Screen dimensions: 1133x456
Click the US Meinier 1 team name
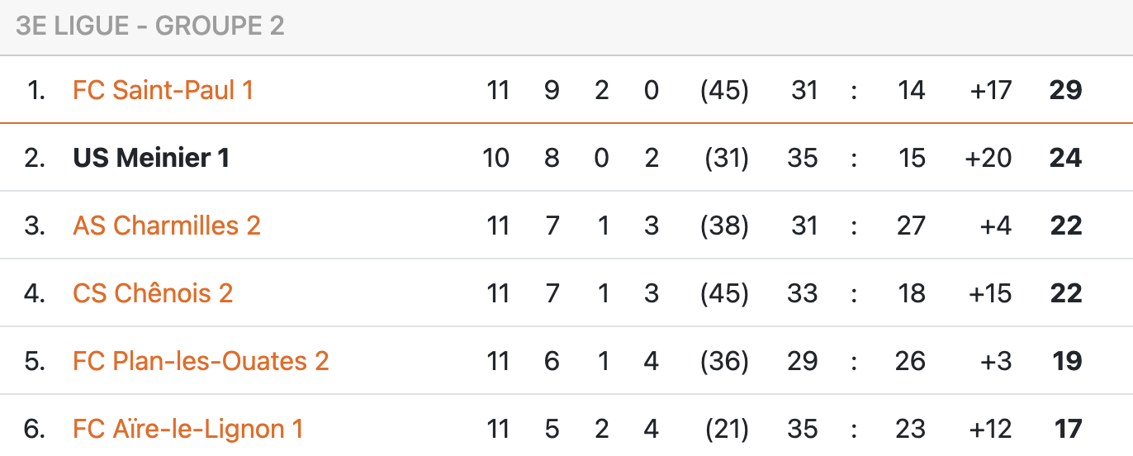click(151, 158)
